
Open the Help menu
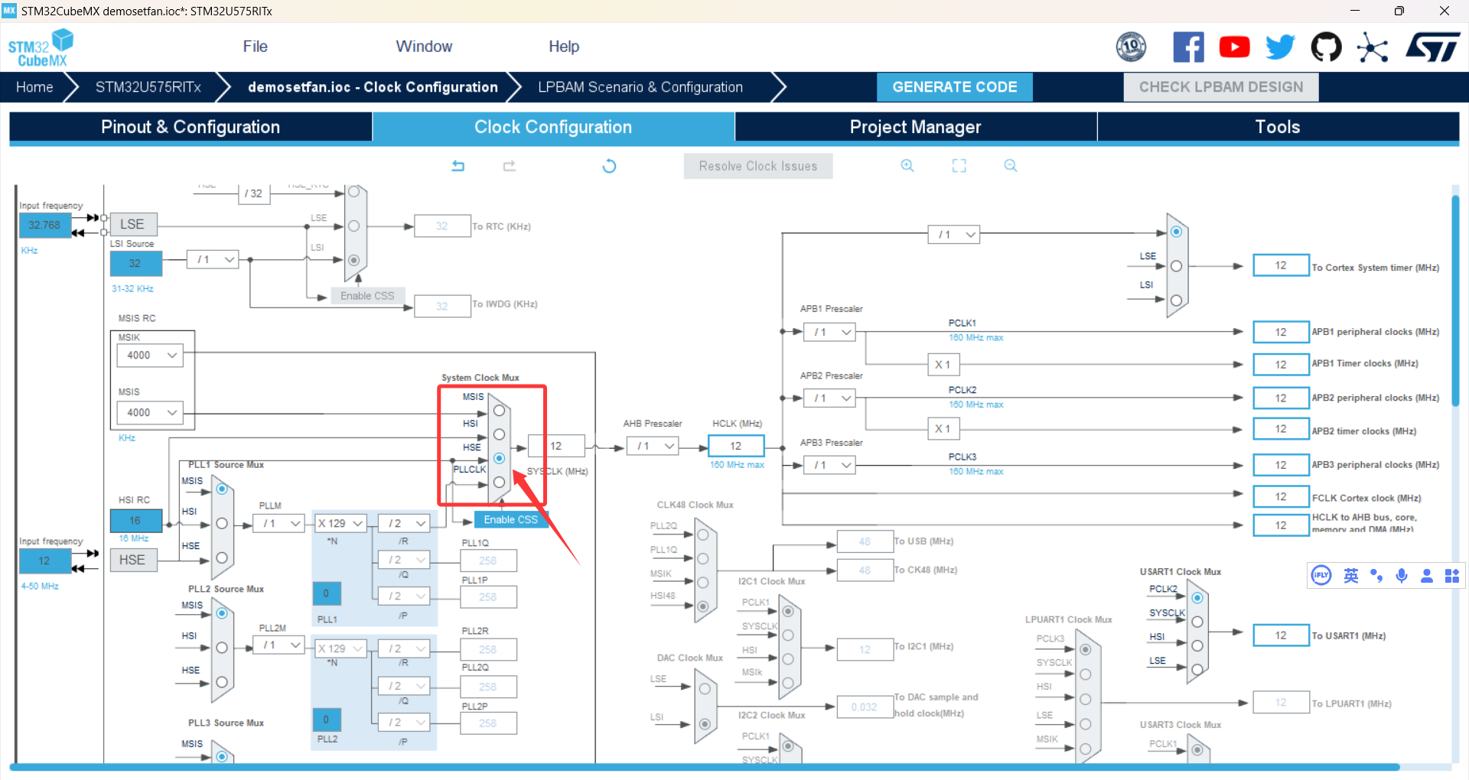click(564, 47)
